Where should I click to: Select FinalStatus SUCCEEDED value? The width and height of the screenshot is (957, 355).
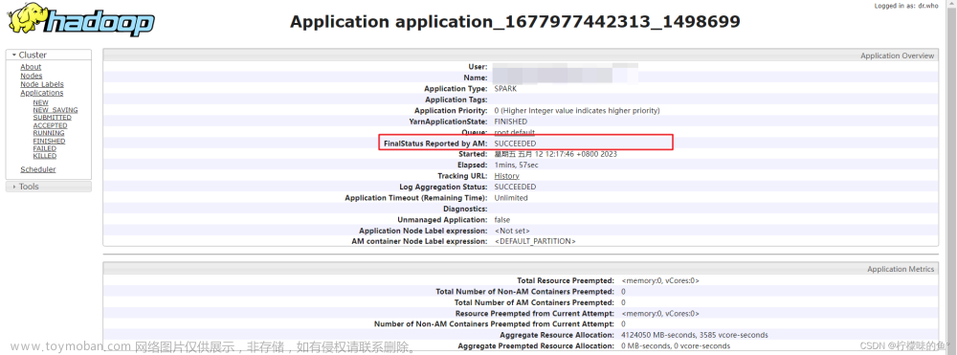pos(515,144)
